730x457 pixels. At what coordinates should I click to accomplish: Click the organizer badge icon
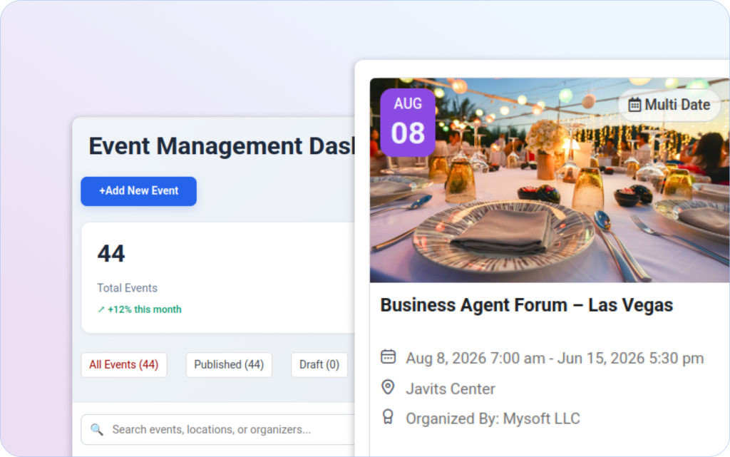coord(388,417)
